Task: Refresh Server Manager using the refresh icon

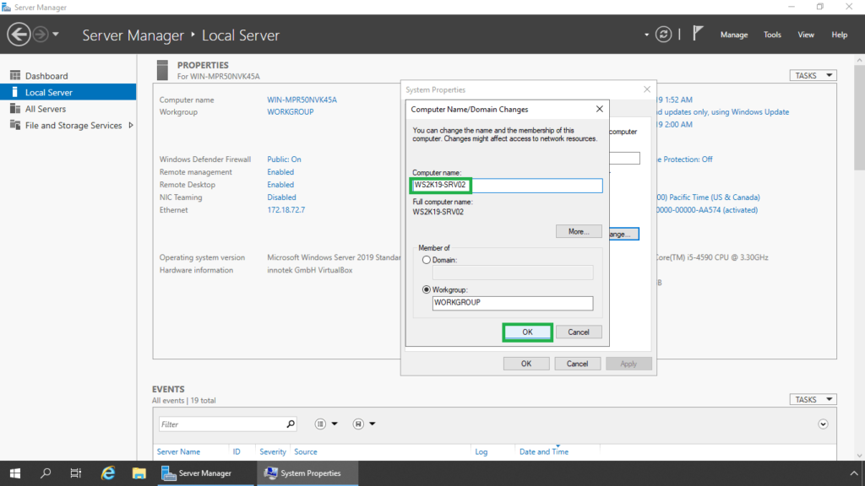Action: point(663,34)
